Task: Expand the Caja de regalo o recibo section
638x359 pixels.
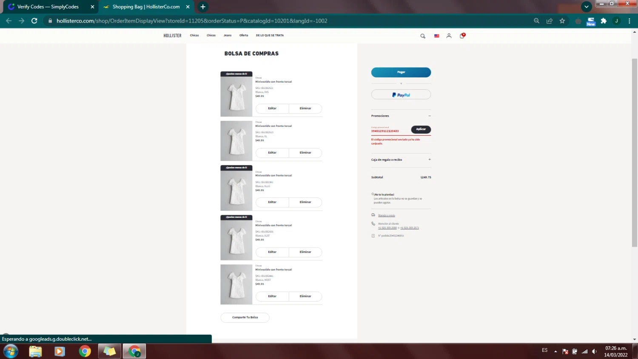Action: pyautogui.click(x=430, y=160)
